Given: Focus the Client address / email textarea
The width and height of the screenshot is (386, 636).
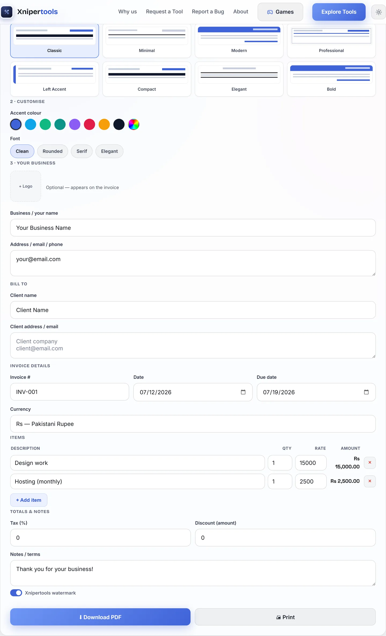Looking at the screenshot, I should (193, 345).
